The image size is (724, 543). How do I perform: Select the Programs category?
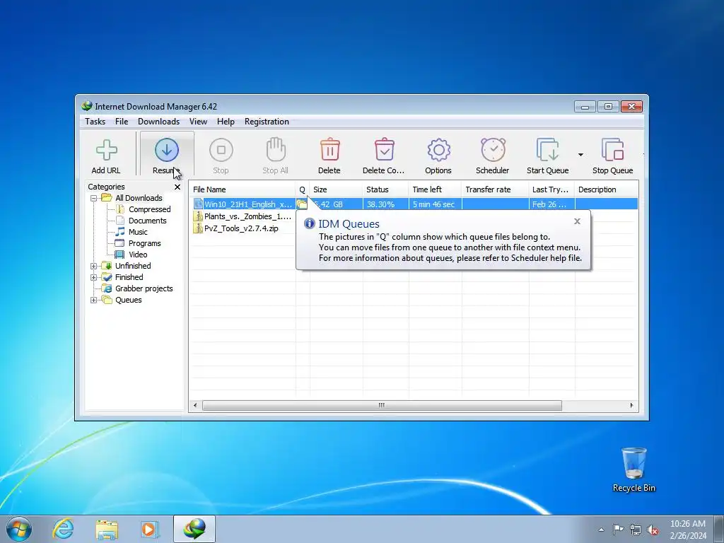144,243
